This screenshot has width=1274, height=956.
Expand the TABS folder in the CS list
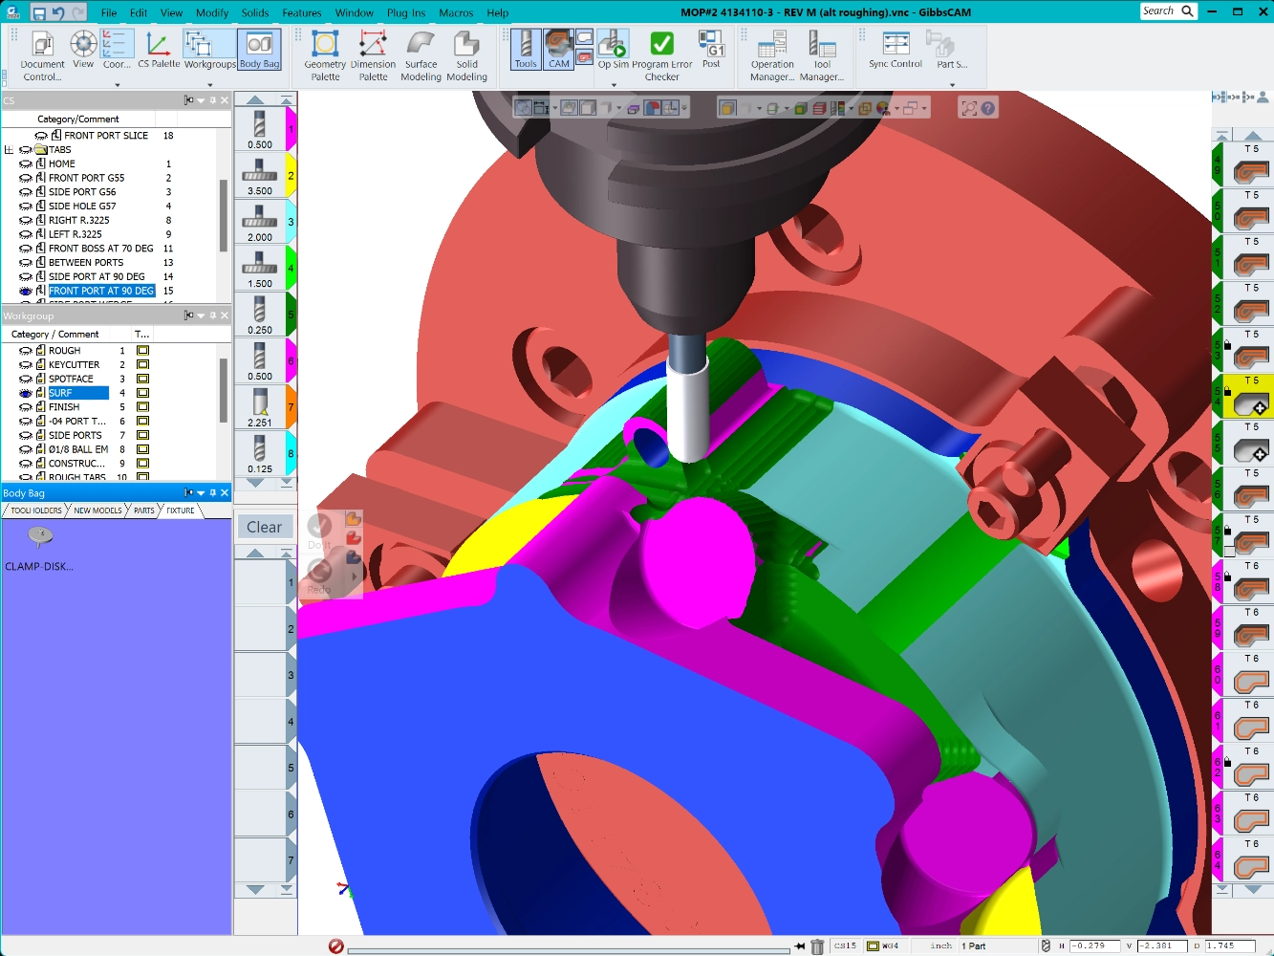pos(10,150)
